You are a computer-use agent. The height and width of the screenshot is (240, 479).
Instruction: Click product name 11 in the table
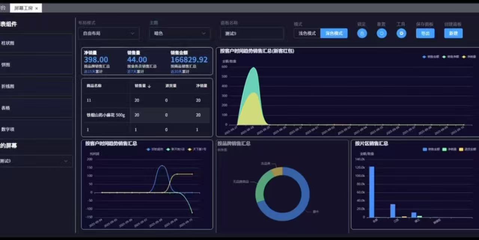pyautogui.click(x=89, y=100)
